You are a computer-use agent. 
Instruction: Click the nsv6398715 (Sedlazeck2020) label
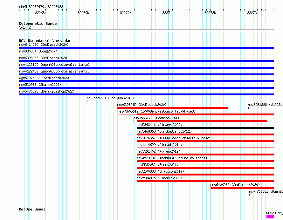coord(142,105)
